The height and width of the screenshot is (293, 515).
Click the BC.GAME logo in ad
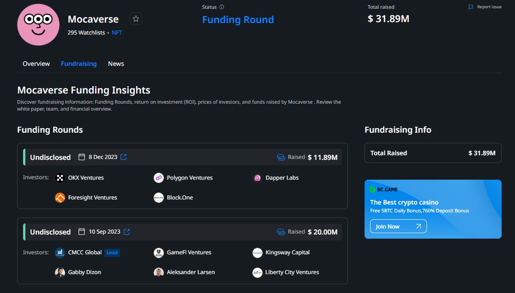click(383, 189)
